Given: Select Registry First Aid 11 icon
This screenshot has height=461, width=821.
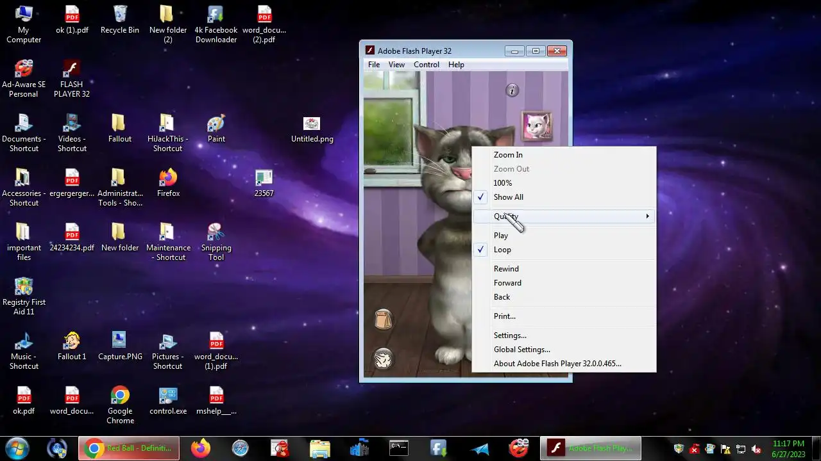Looking at the screenshot, I should coord(24,297).
